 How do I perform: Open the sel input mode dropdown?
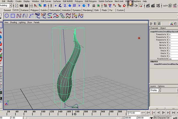click(x=166, y=6)
